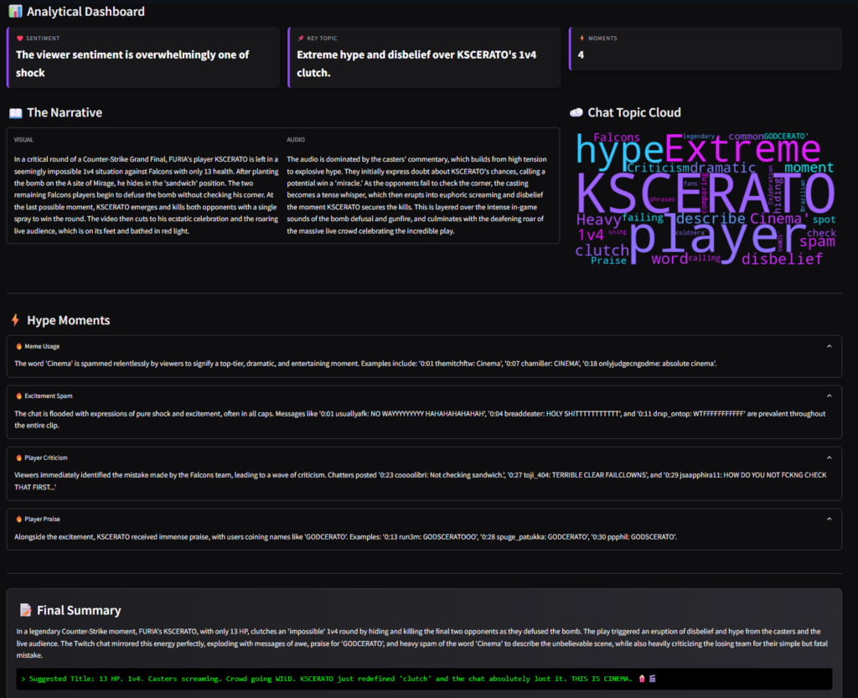The image size is (858, 698).
Task: Collapse the Player Criticism expander chevron
Action: tap(829, 458)
